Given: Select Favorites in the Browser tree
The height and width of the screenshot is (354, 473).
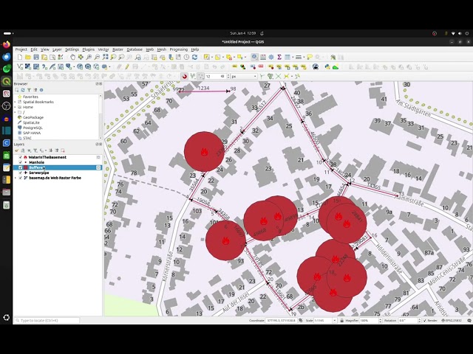Looking at the screenshot, I should pyautogui.click(x=30, y=97).
